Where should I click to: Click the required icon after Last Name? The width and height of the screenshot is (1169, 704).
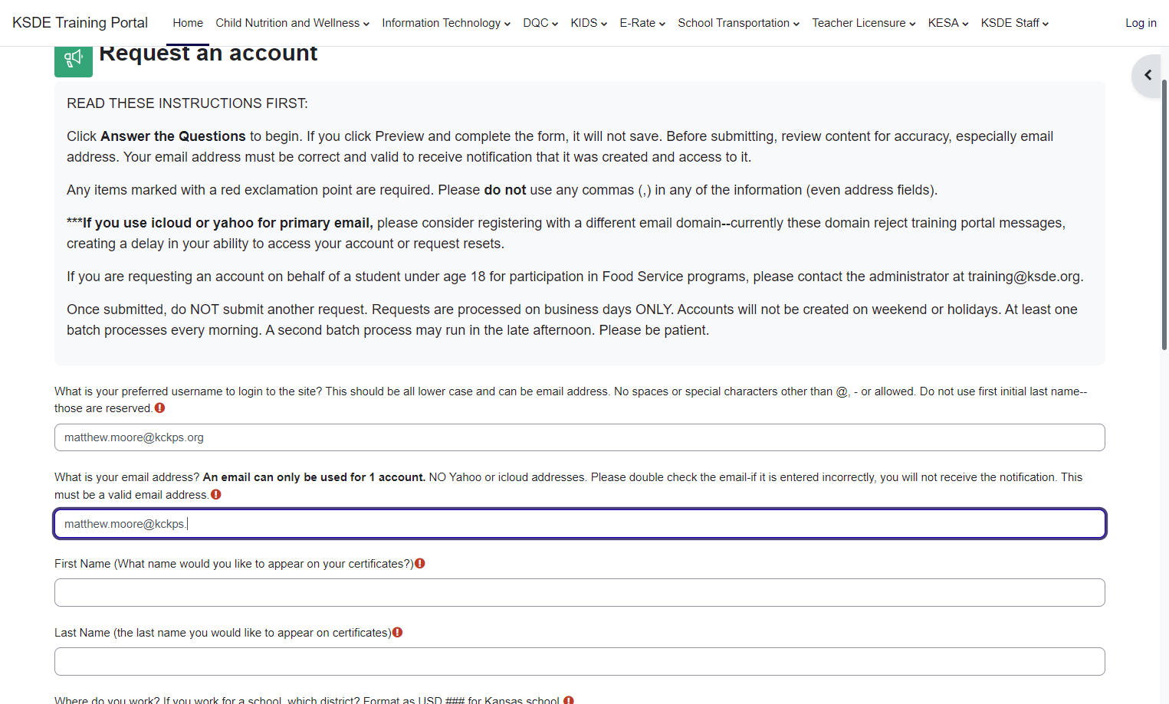click(397, 633)
